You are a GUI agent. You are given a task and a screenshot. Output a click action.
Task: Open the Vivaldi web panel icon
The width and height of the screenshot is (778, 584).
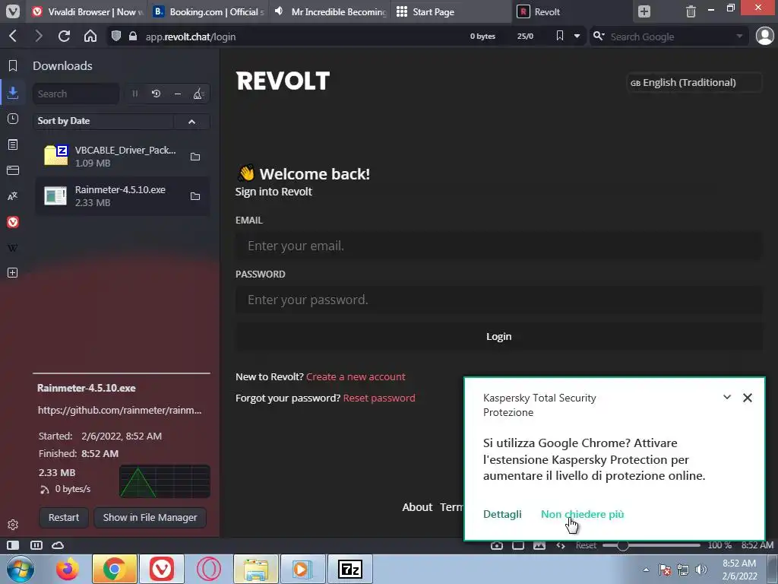pos(13,222)
